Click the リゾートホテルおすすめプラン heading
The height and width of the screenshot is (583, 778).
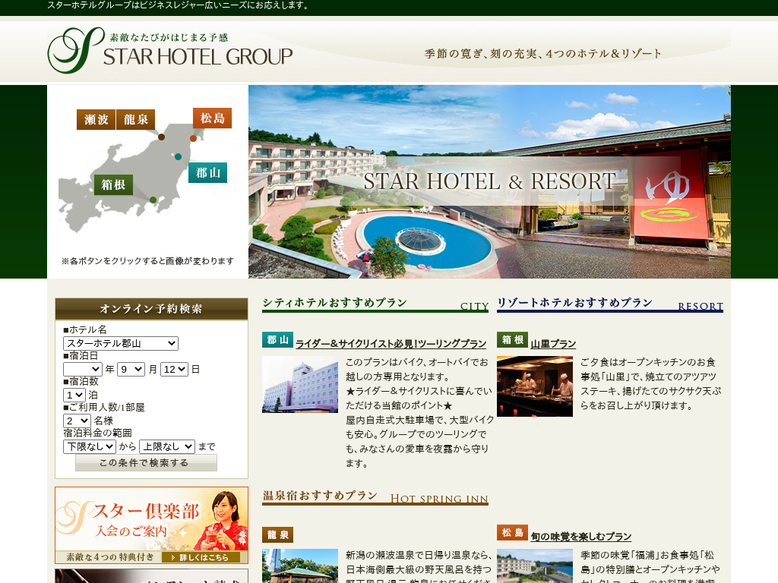click(610, 304)
